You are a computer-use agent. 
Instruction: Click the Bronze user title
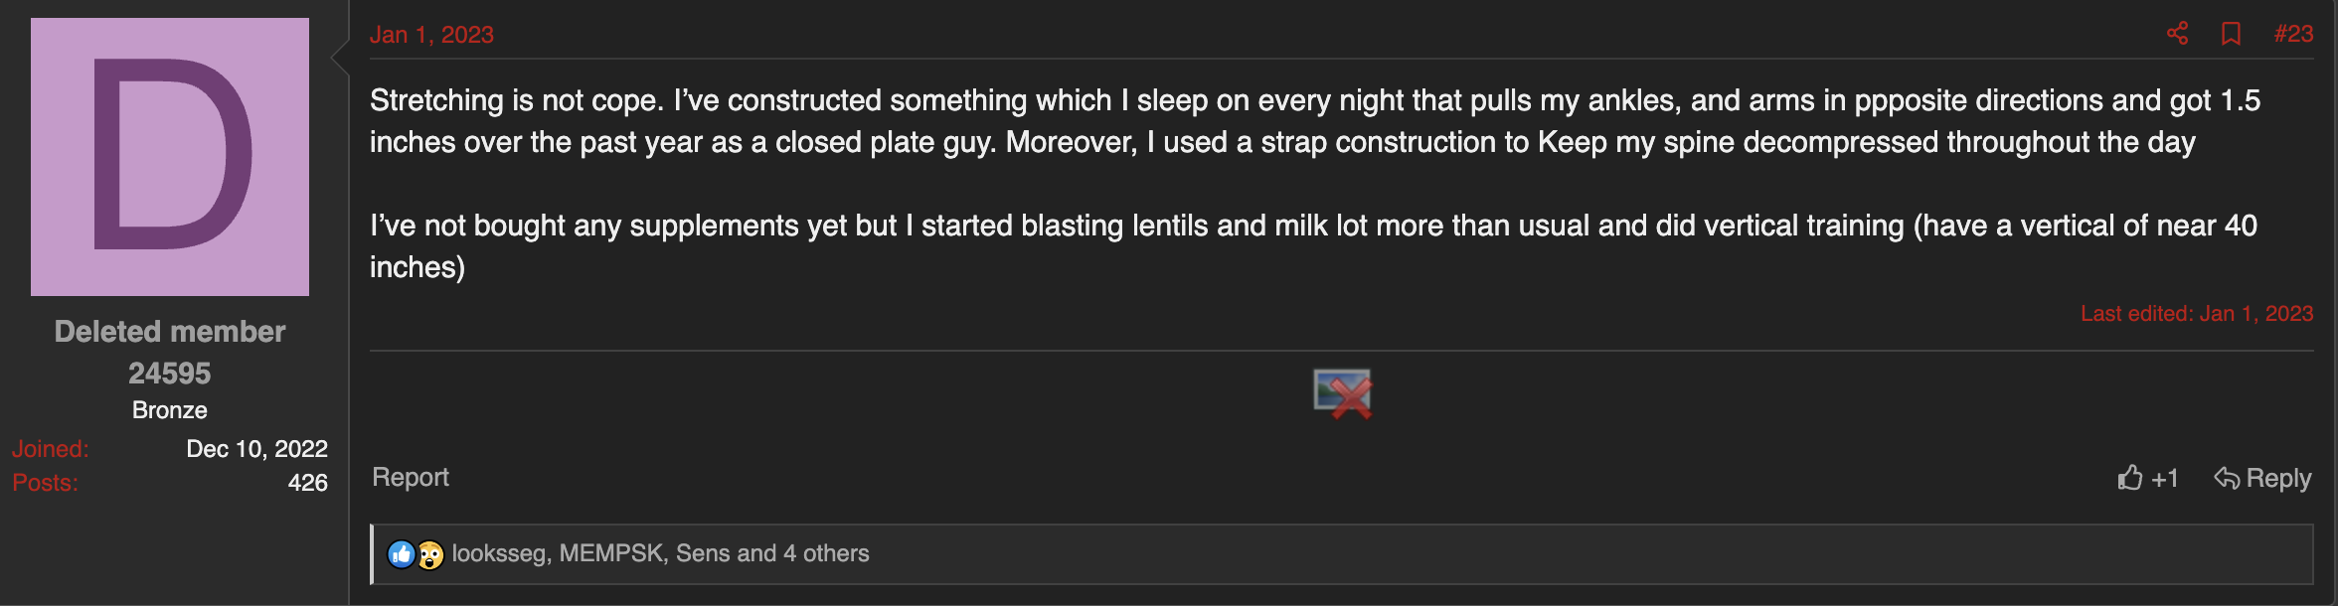coord(170,410)
